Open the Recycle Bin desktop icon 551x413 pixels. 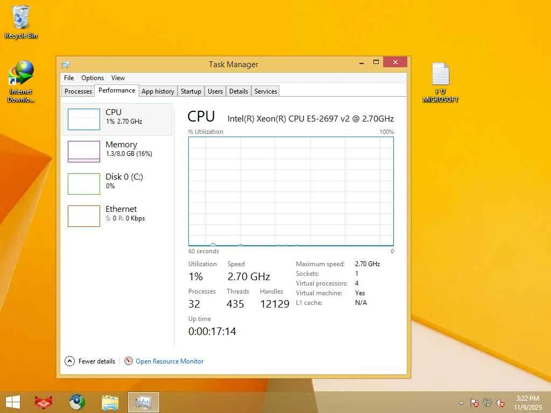click(21, 22)
